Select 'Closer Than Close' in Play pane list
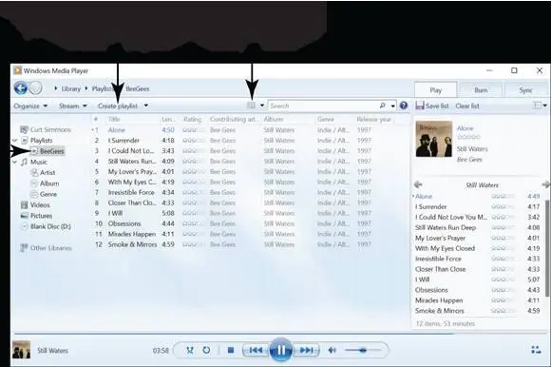 pos(440,269)
